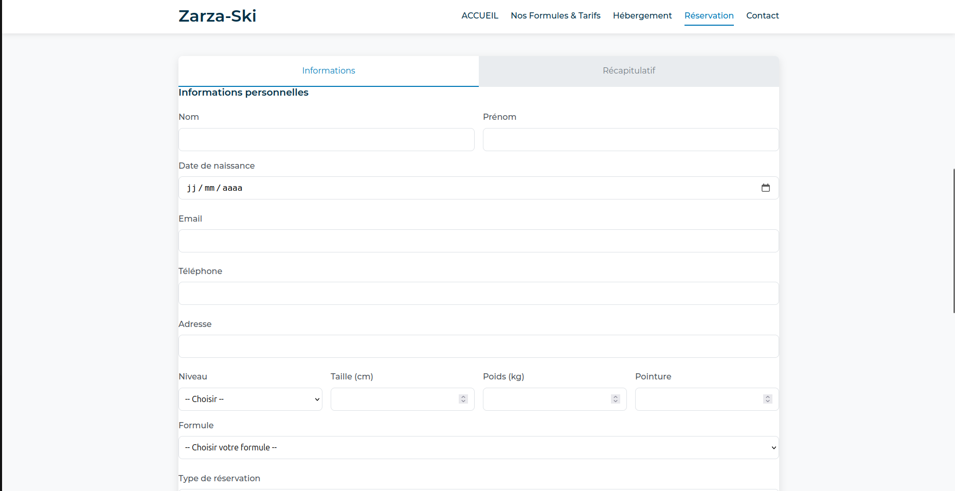Screen dimensions: 955x491
Task: Focus the Prénom text field
Action: click(630, 140)
